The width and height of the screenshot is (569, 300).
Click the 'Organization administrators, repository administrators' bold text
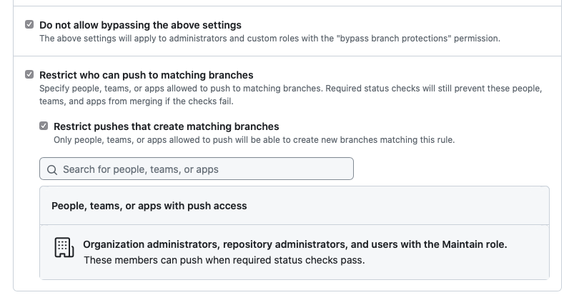coord(214,244)
